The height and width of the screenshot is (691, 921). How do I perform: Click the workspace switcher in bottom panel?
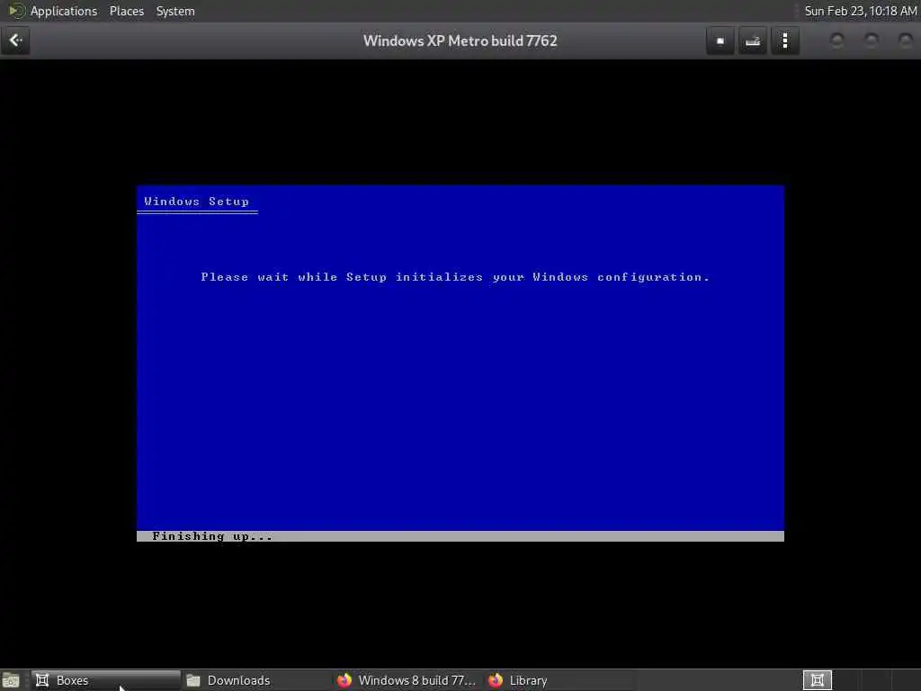[x=817, y=680]
